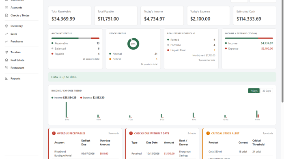The image size is (284, 159).
Task: Click the 88% stock status donut chart
Action: [133, 44]
